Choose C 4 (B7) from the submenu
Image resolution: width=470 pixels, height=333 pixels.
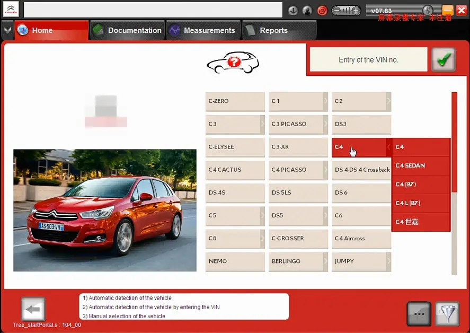421,184
